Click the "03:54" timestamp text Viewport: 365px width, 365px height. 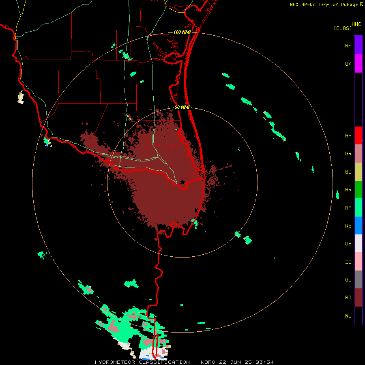click(x=264, y=362)
